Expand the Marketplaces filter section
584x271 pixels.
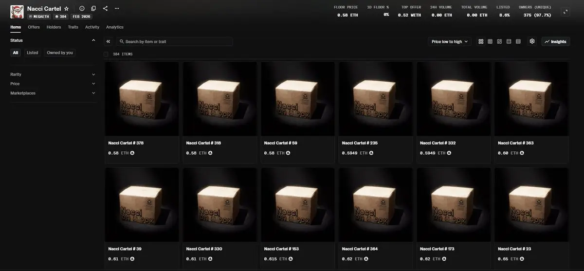53,93
